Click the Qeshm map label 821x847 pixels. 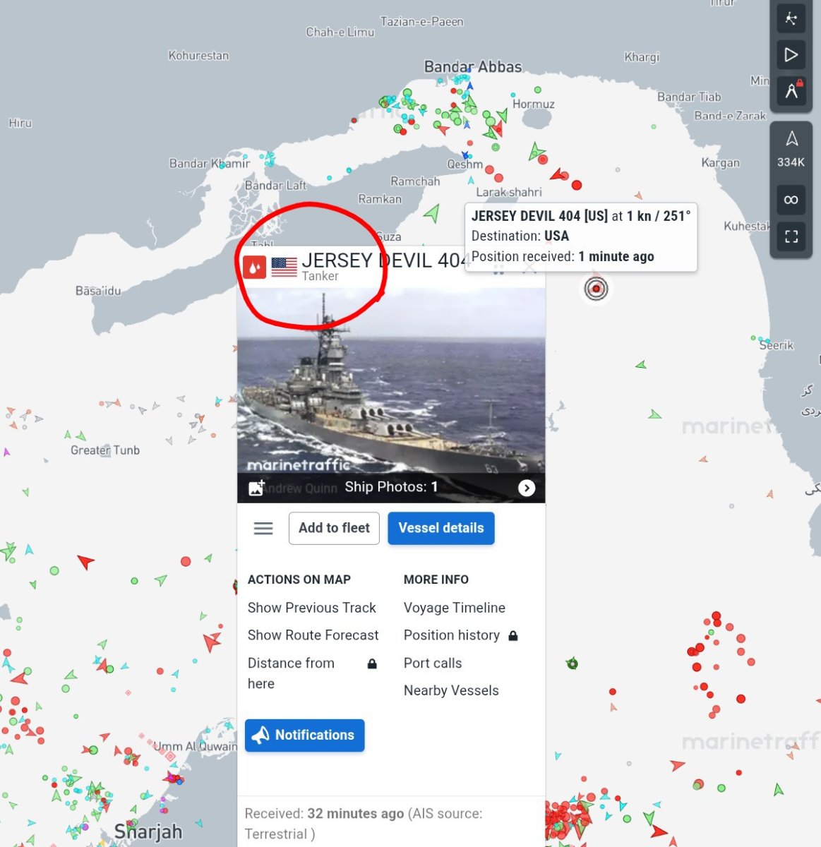click(465, 164)
